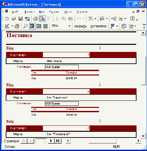Click the Закрыть button
Screen dimensions: 147x151
pyautogui.click(x=80, y=26)
